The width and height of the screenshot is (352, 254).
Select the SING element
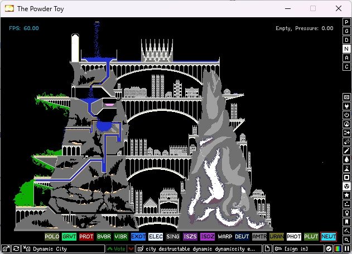pyautogui.click(x=173, y=237)
